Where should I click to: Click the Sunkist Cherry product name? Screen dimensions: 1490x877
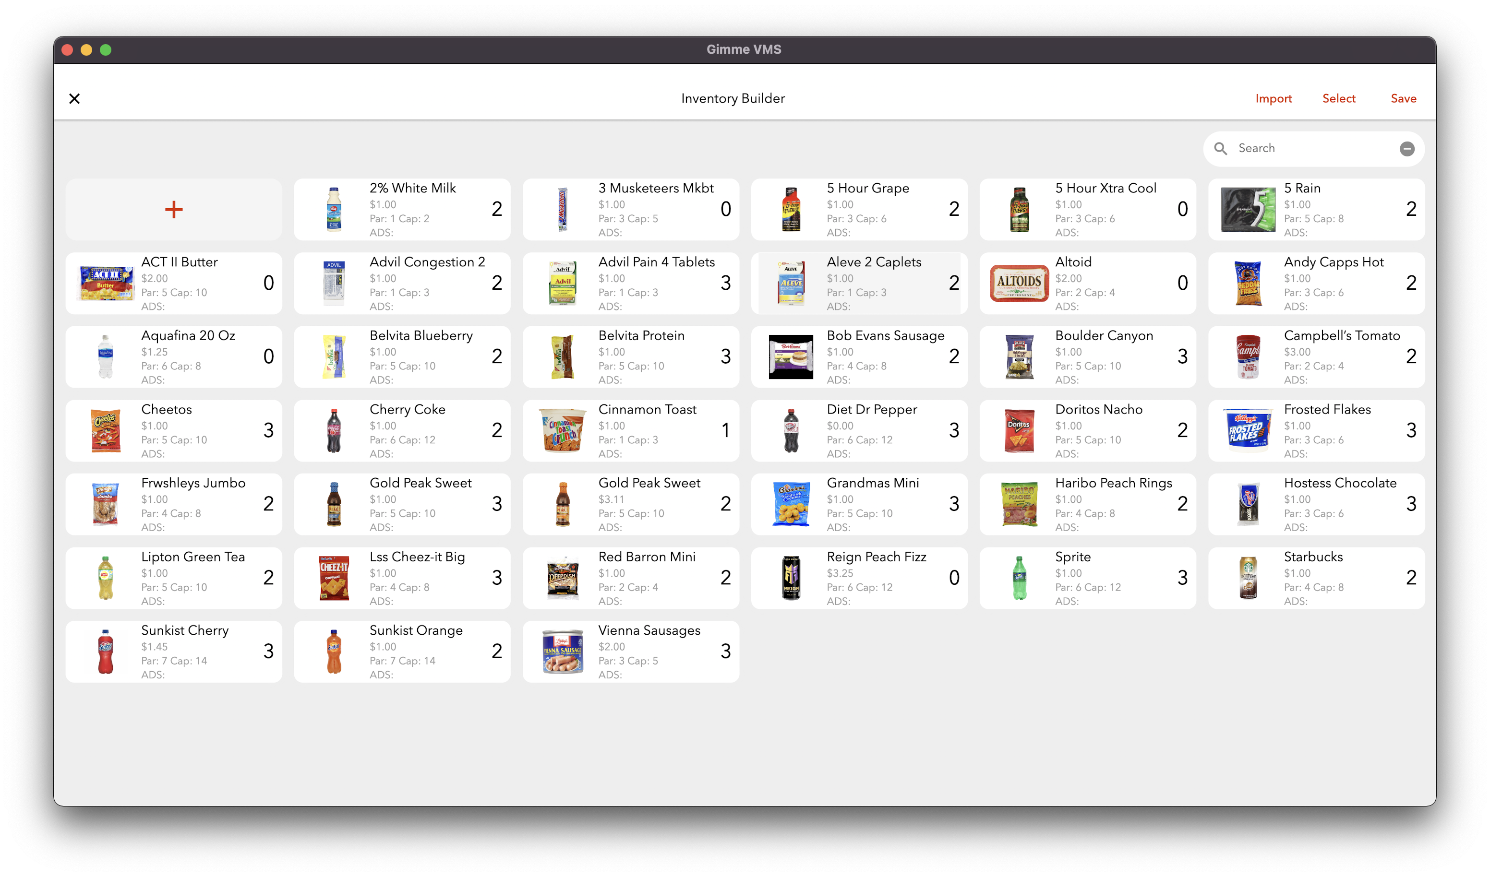click(184, 630)
